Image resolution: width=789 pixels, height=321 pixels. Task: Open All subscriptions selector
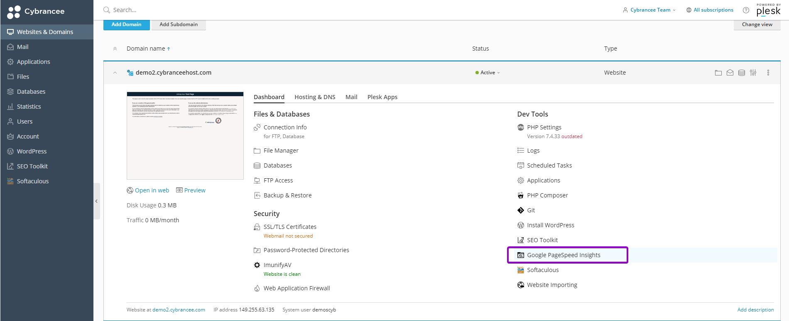click(x=710, y=10)
